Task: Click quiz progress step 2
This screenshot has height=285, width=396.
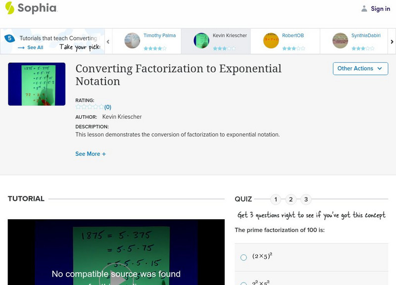Action: point(292,200)
